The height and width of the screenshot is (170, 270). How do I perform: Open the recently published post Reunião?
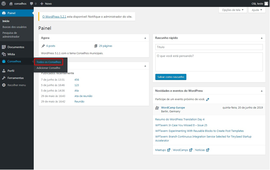79,102
